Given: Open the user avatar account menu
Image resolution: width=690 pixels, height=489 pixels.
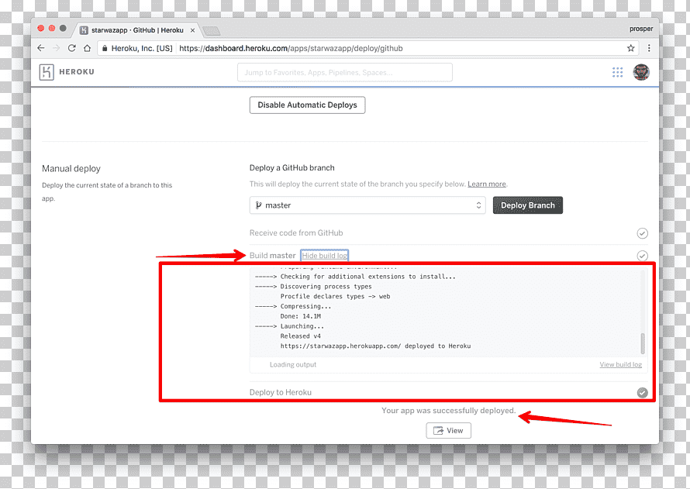Looking at the screenshot, I should (641, 72).
